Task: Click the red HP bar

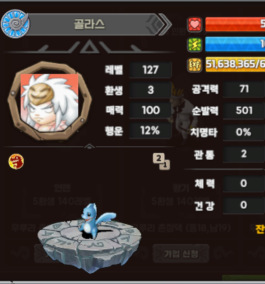Action: (x=235, y=24)
